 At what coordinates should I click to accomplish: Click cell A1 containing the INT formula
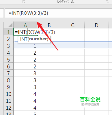(25, 32)
